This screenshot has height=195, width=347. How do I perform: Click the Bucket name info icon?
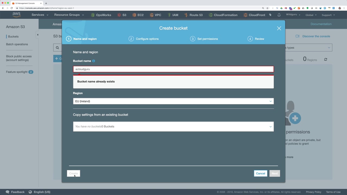94,61
